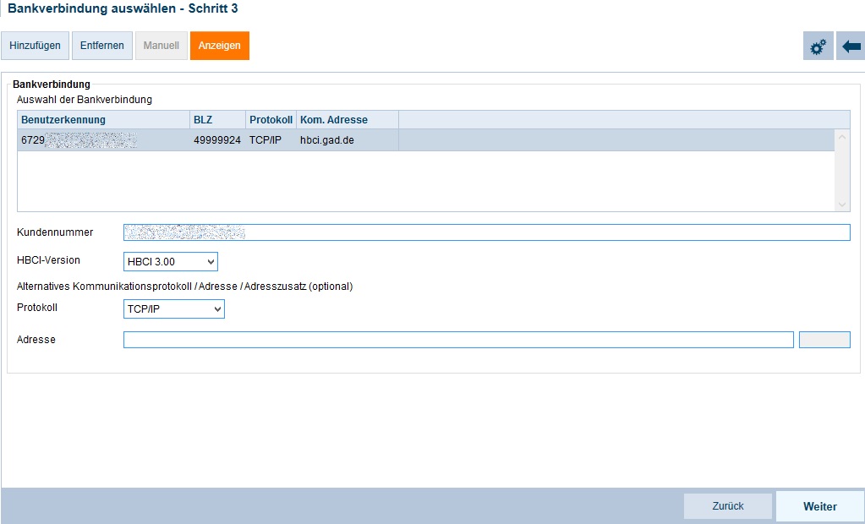Click the Kom. Adresse column header

(x=347, y=120)
